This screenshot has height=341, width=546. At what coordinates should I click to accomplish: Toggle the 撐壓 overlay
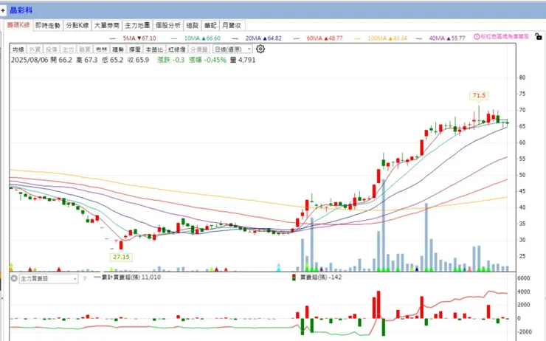coord(135,49)
